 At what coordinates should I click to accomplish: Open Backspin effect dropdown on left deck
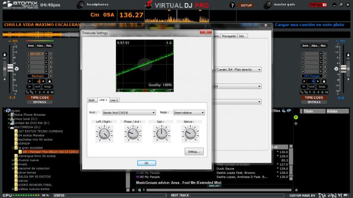click(51, 76)
